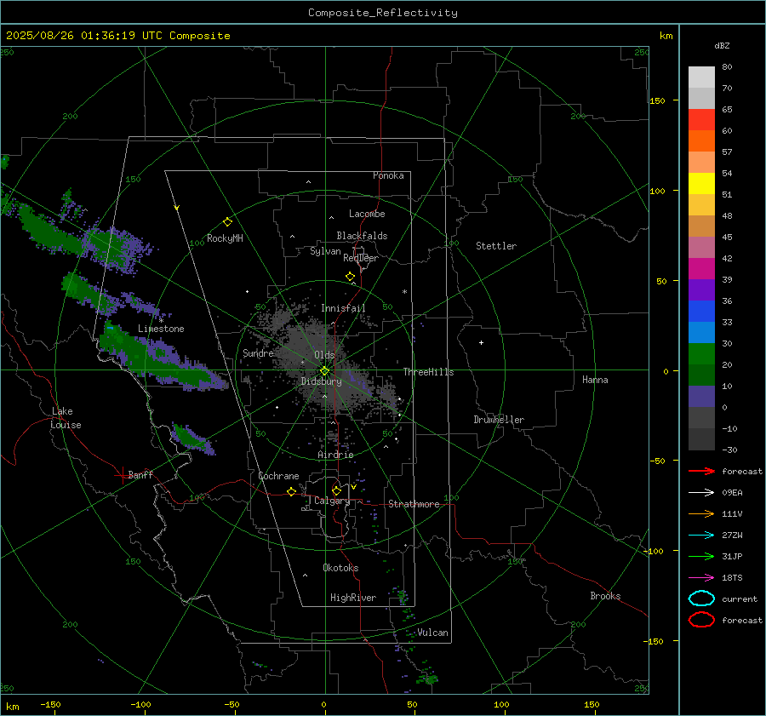Click the red forecast ellipse legend icon
766x716 pixels.
[x=701, y=620]
